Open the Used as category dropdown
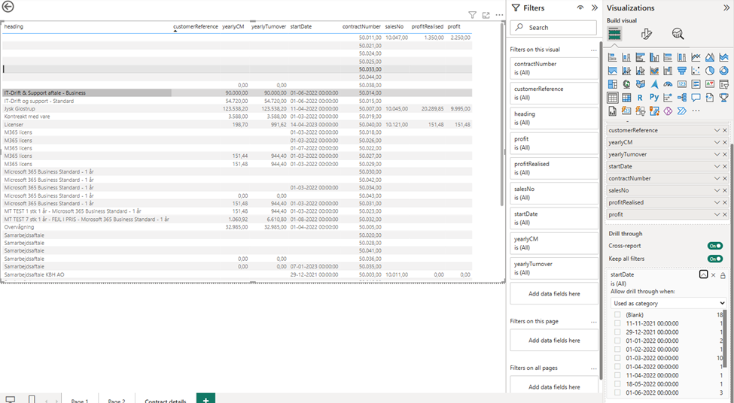 click(668, 304)
